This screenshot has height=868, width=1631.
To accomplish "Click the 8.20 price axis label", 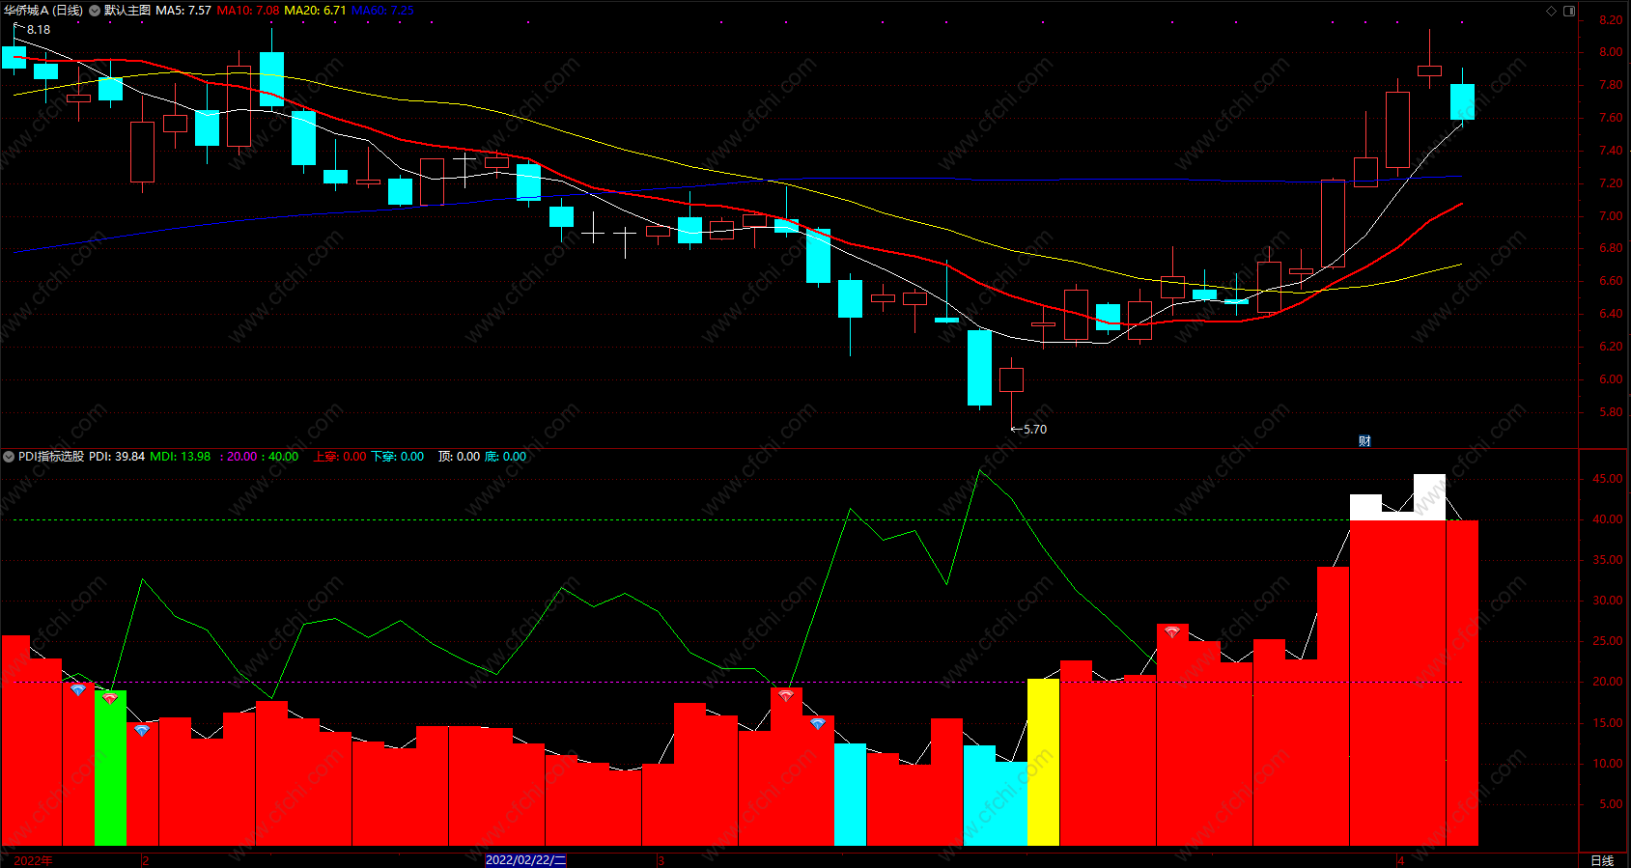I will [x=1611, y=20].
